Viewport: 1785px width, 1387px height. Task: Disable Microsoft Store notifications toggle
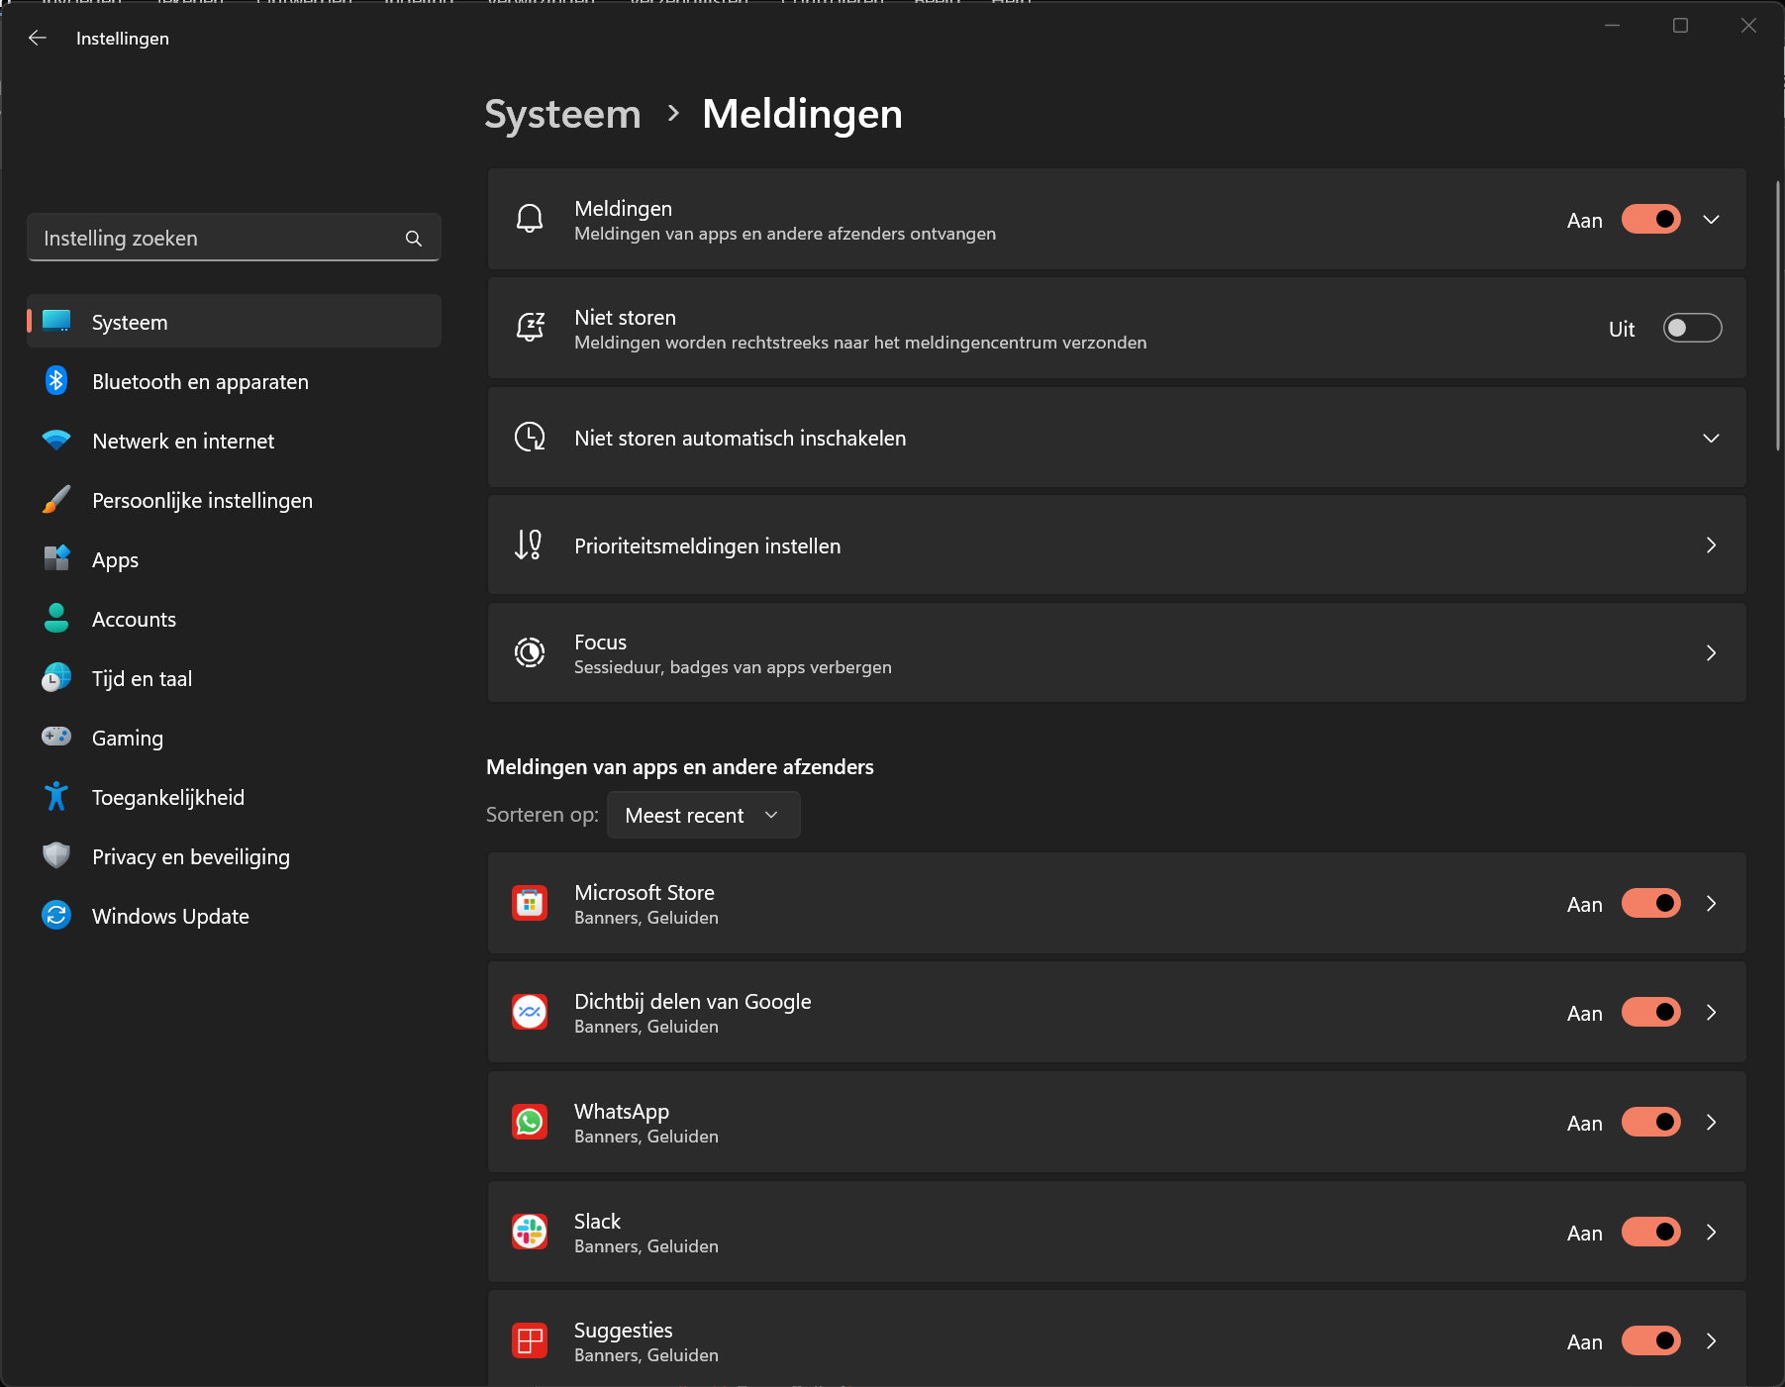(1650, 903)
